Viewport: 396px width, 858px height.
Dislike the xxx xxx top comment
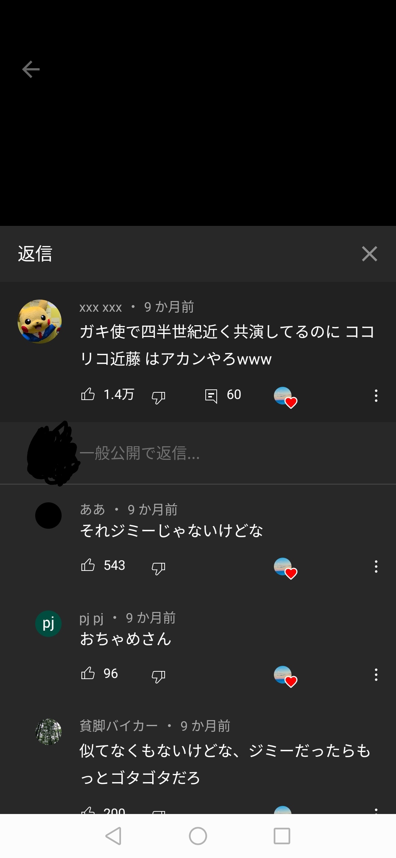coord(158,397)
